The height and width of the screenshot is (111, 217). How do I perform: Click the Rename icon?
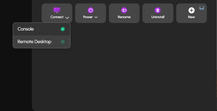[x=124, y=10]
